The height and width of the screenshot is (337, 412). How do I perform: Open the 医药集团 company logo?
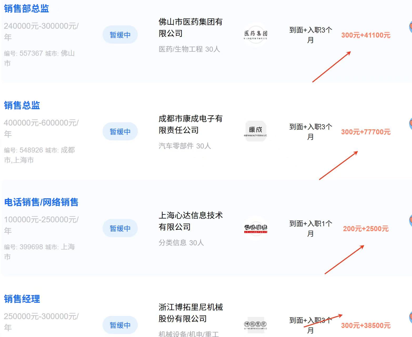pyautogui.click(x=255, y=34)
